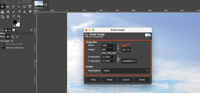Screen dimensions: 200x93
Task: Select the Clone stamp tool
Action: tap(24, 12)
